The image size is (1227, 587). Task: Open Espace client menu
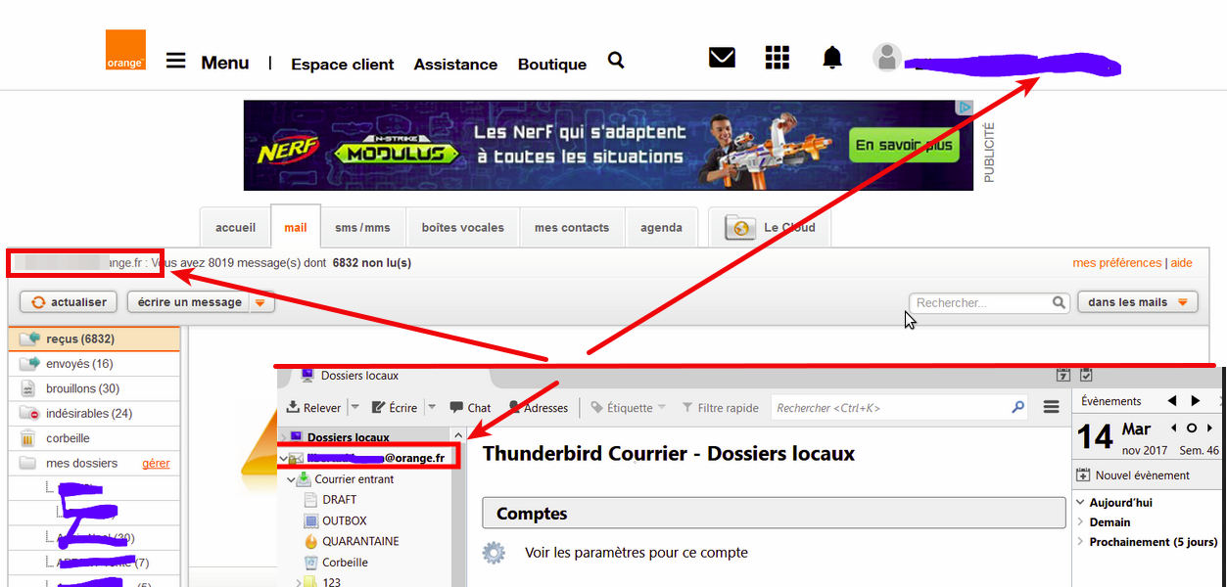(343, 65)
